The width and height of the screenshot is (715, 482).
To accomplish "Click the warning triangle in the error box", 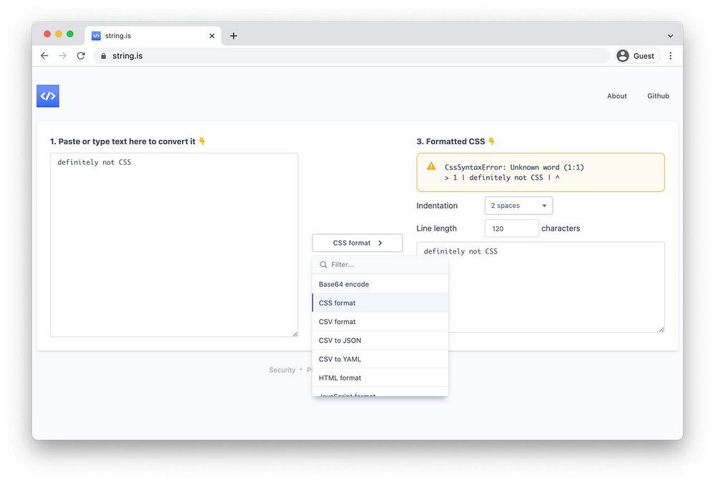I will click(x=431, y=166).
